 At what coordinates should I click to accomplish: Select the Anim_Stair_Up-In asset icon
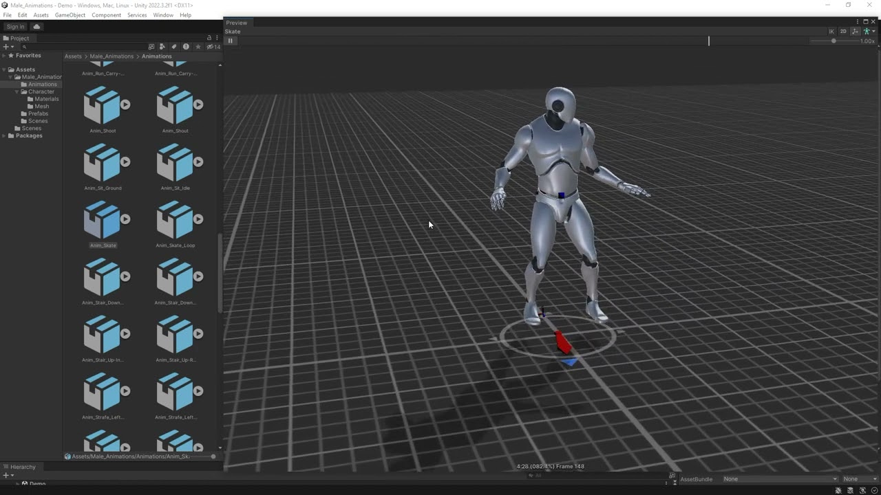point(102,334)
